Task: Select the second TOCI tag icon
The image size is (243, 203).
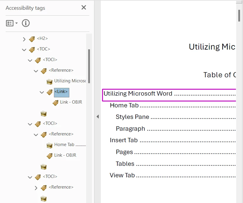Action: [x=38, y=124]
